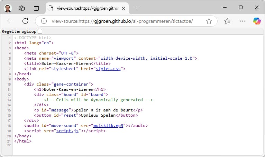265x157 pixels.
Task: Click the meta charset UTF-8 line
Action: click(51, 53)
